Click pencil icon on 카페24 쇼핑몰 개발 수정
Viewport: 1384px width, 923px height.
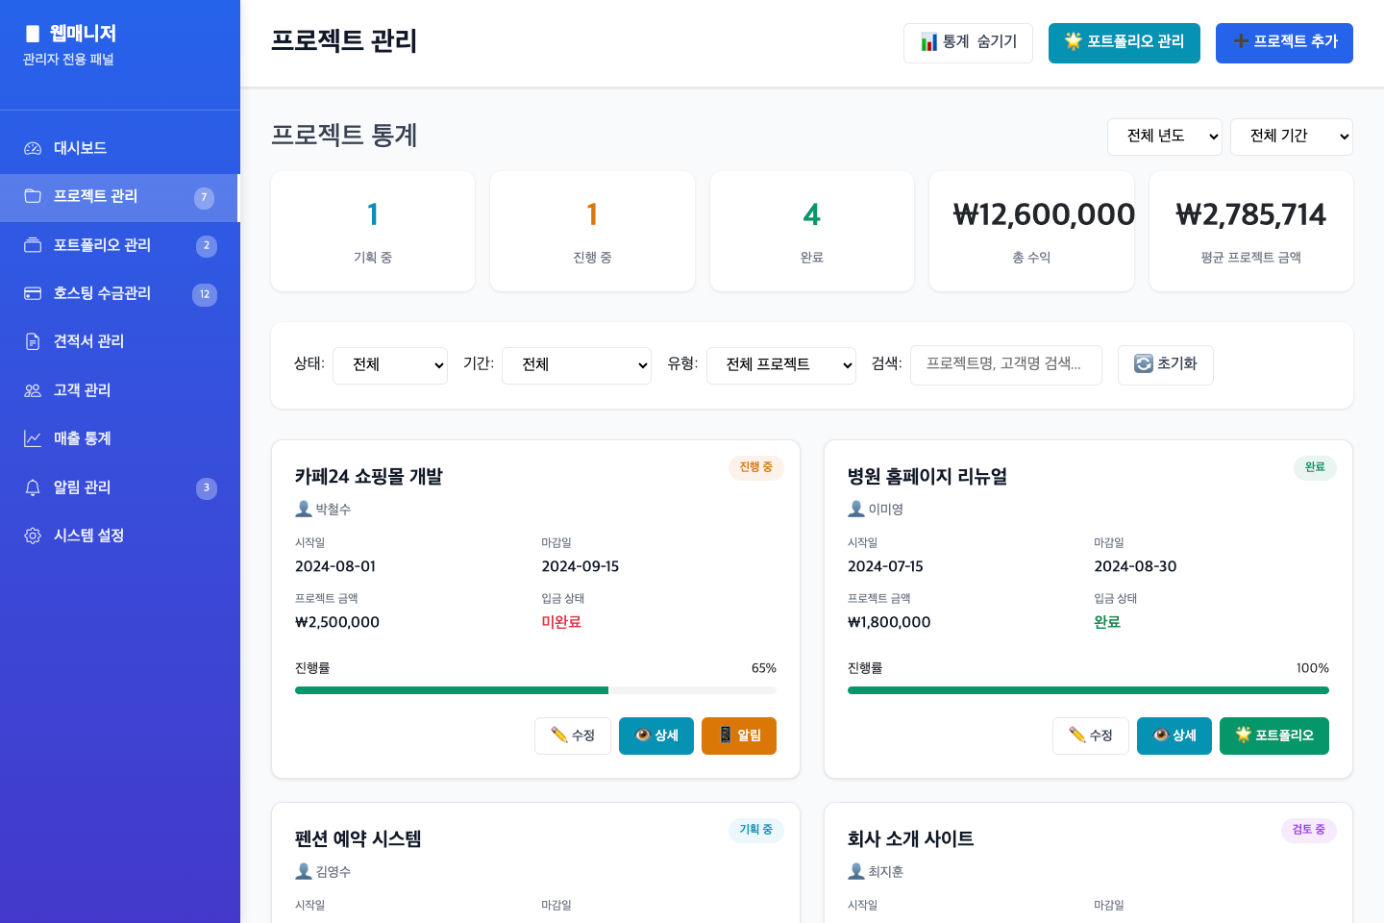(559, 735)
